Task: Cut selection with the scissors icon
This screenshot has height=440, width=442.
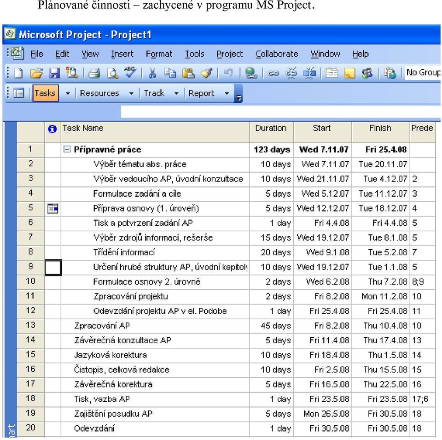Action: click(x=152, y=73)
